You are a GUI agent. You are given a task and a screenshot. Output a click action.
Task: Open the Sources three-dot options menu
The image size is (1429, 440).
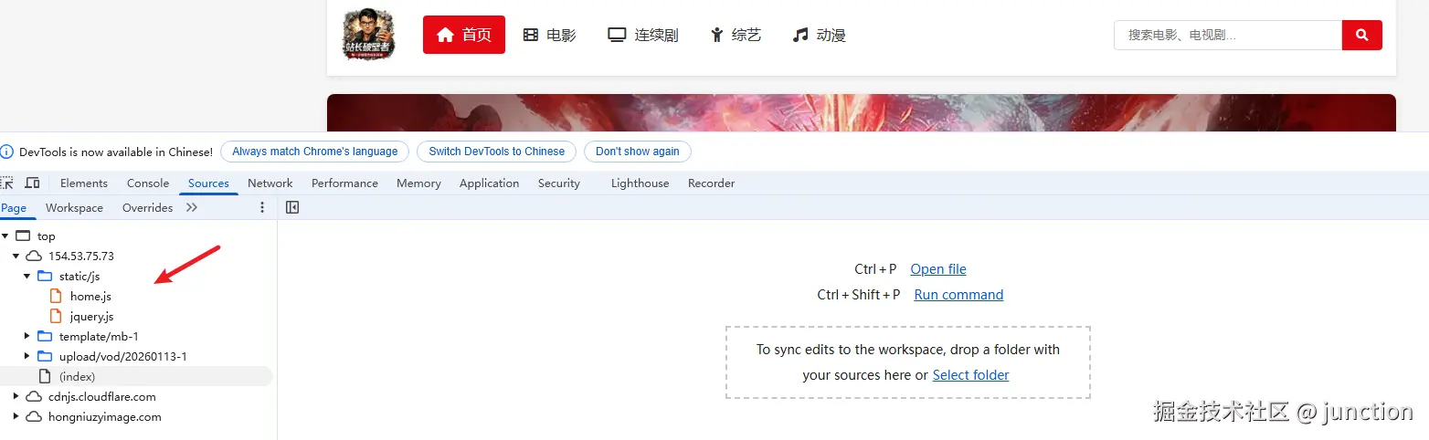(263, 207)
